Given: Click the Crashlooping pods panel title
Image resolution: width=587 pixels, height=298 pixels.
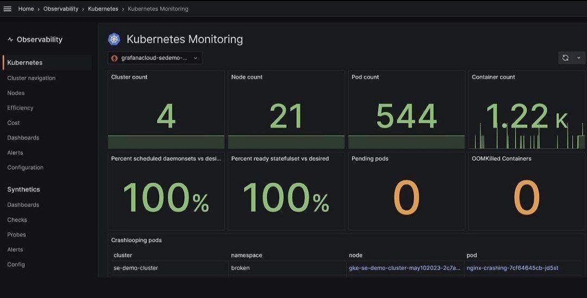Looking at the screenshot, I should (x=136, y=240).
